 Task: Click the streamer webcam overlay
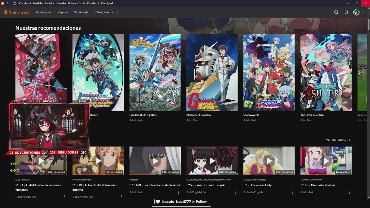tap(49, 126)
